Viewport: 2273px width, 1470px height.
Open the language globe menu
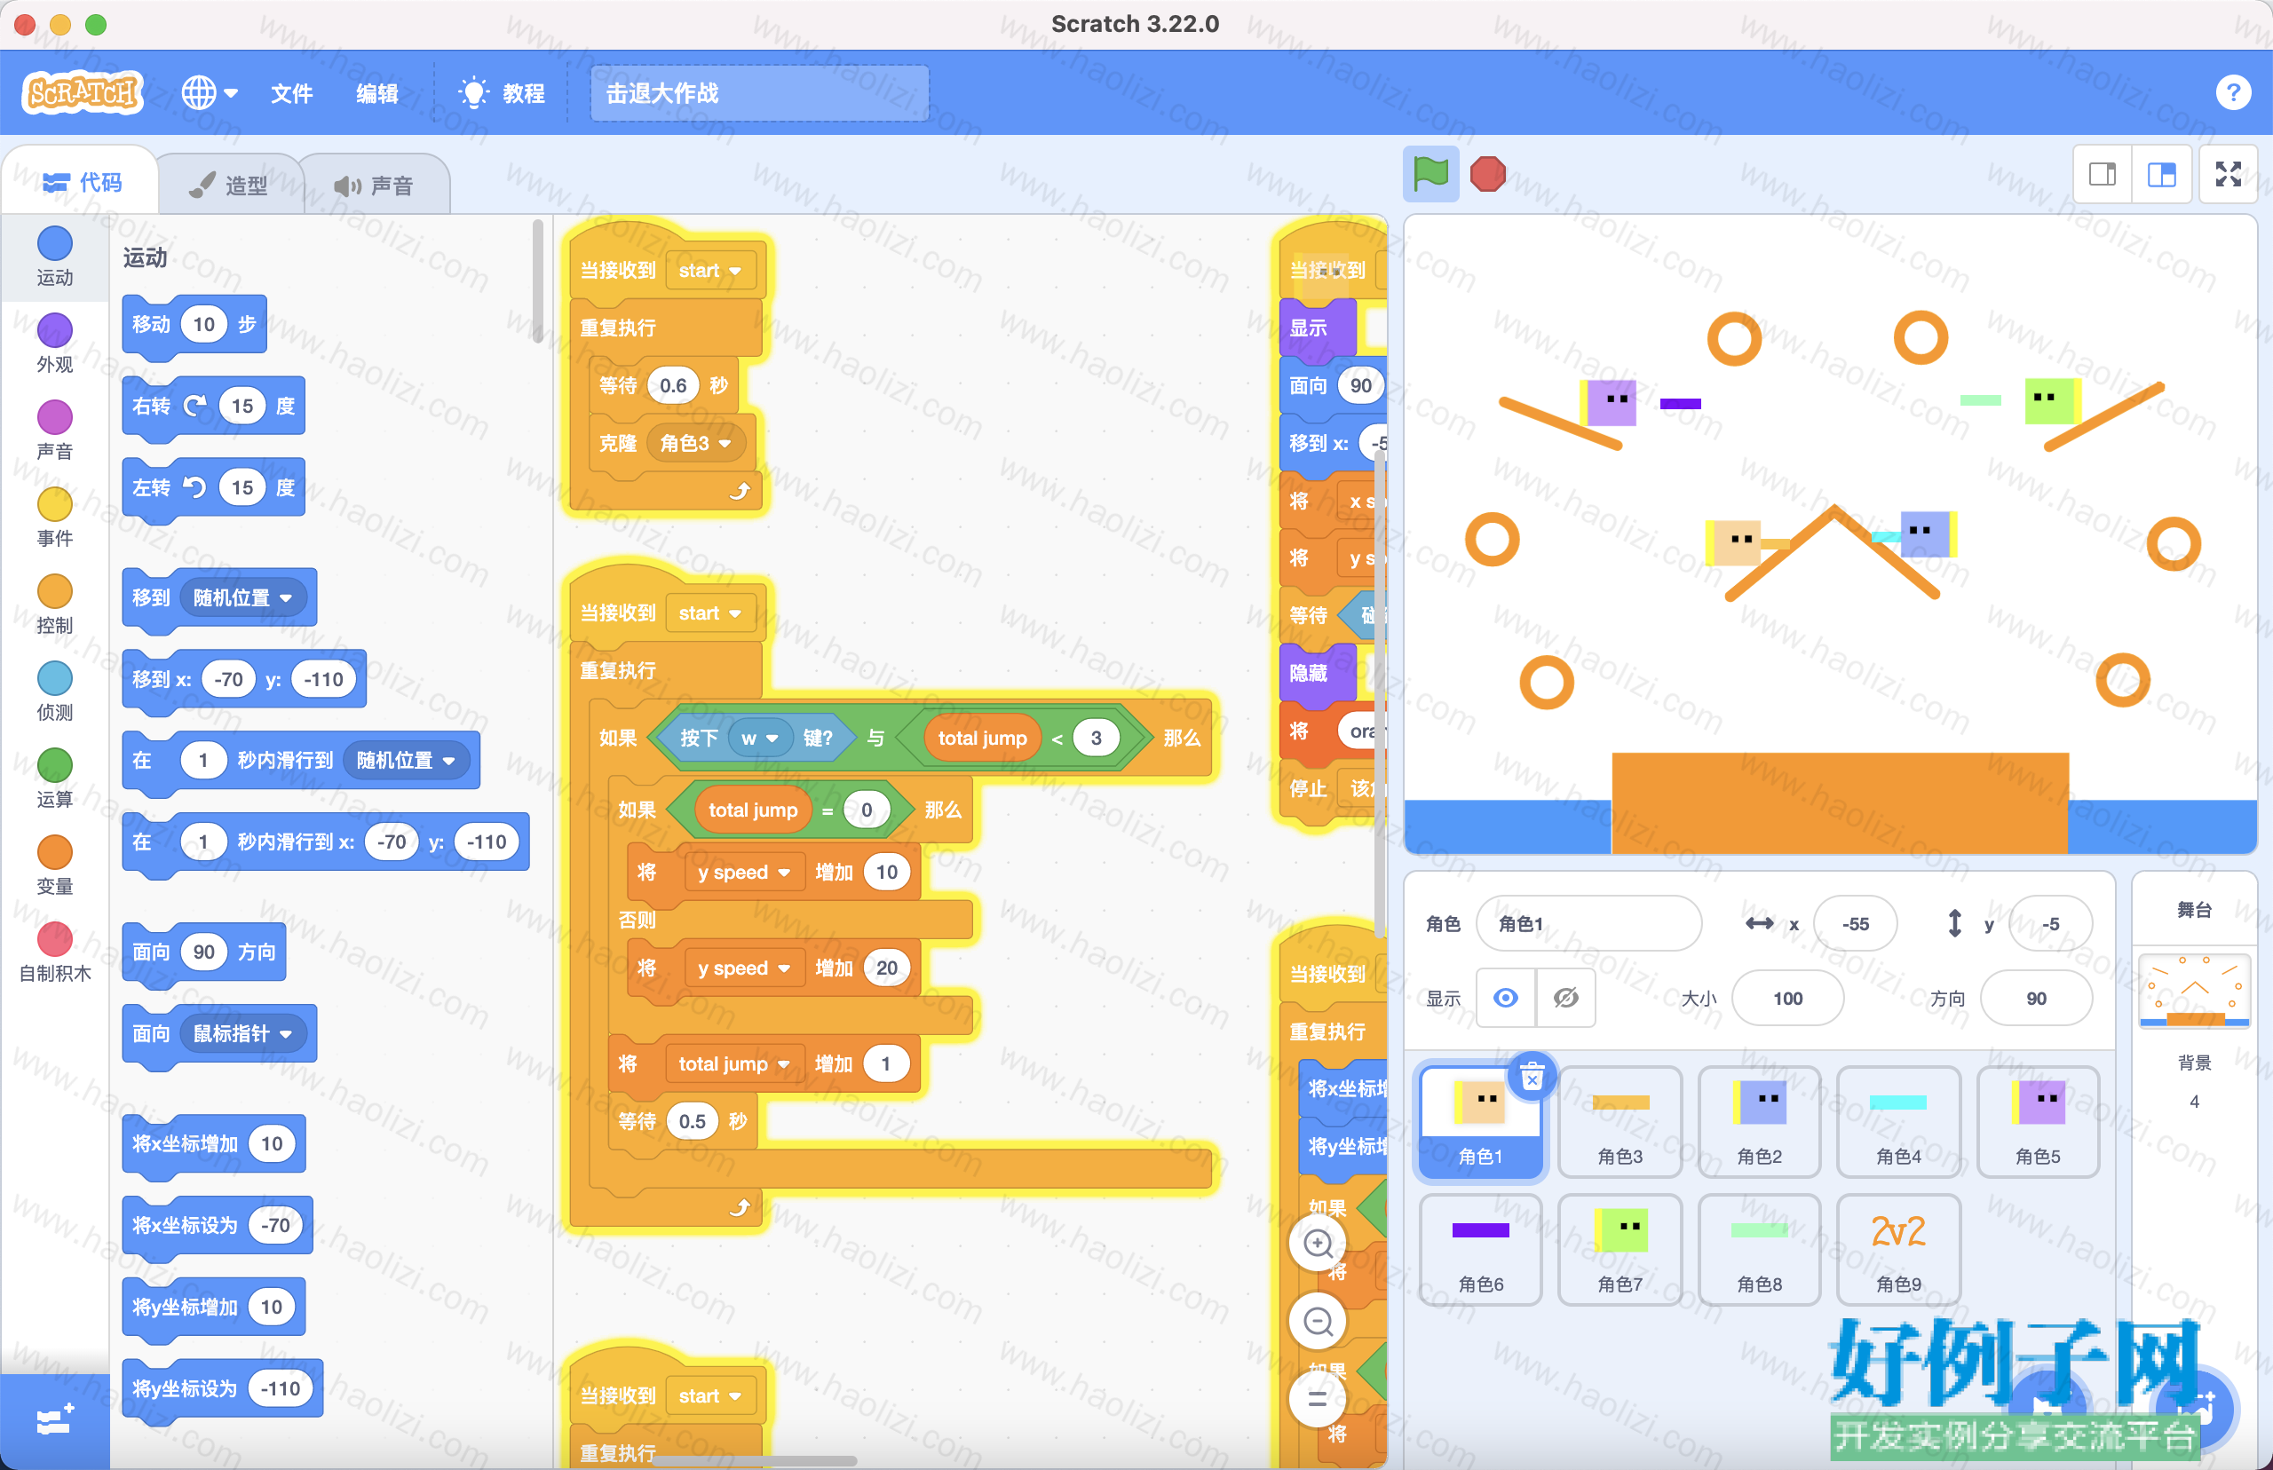(209, 92)
